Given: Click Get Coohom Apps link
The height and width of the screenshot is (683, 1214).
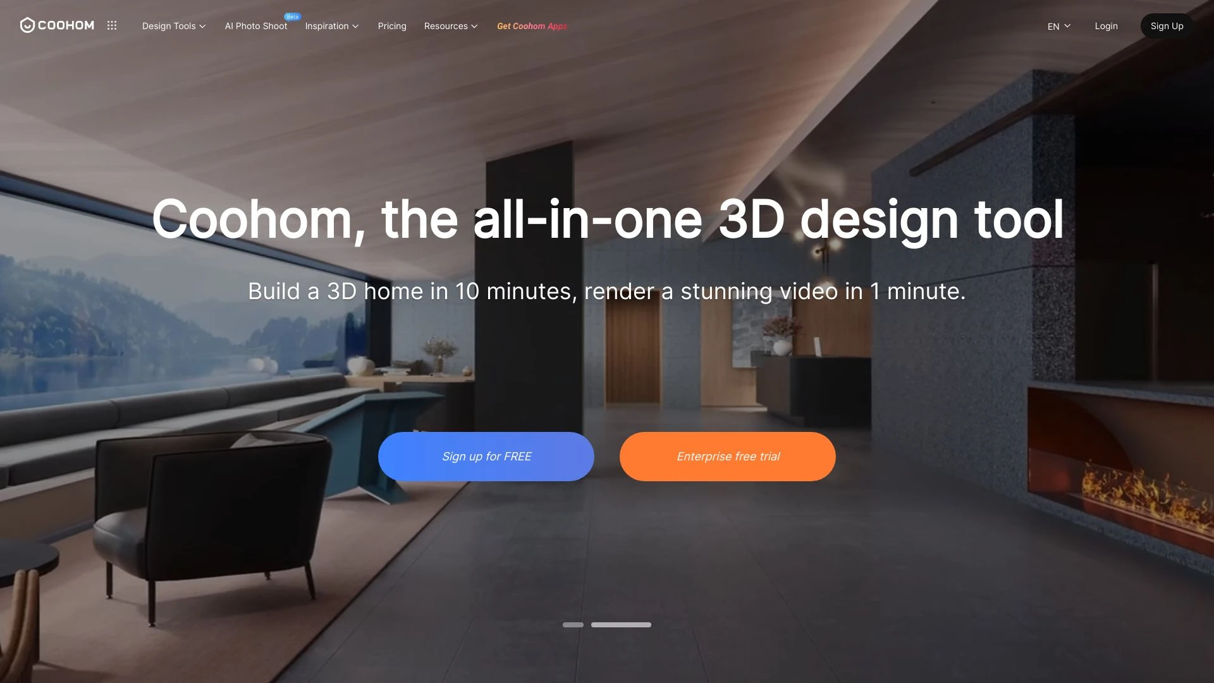Looking at the screenshot, I should (x=531, y=26).
